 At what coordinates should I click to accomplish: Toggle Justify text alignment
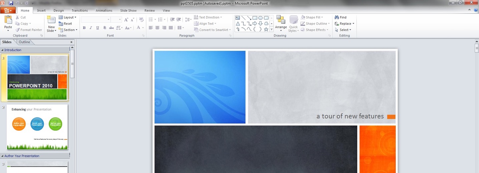171,28
